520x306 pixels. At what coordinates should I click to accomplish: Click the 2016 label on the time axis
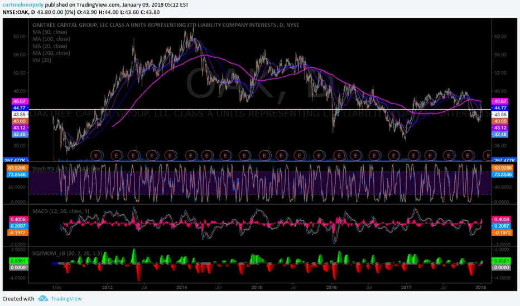(331, 288)
